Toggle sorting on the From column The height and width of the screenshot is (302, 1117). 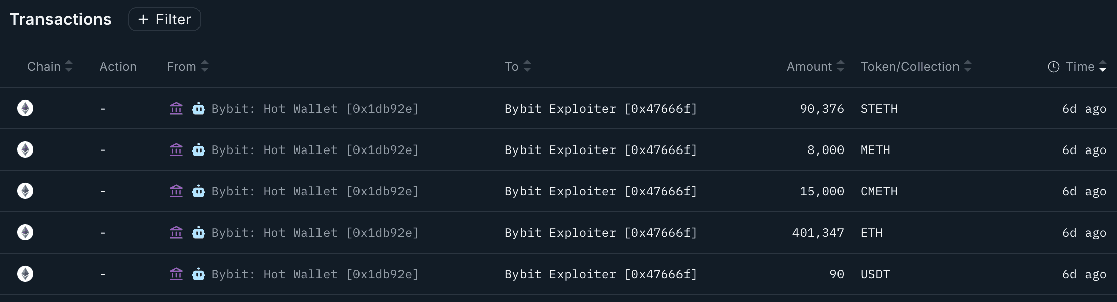coord(205,66)
